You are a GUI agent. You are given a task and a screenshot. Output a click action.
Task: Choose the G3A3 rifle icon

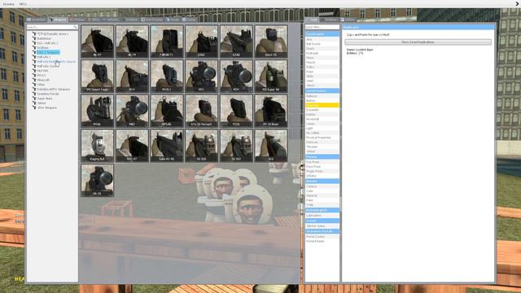click(x=236, y=42)
